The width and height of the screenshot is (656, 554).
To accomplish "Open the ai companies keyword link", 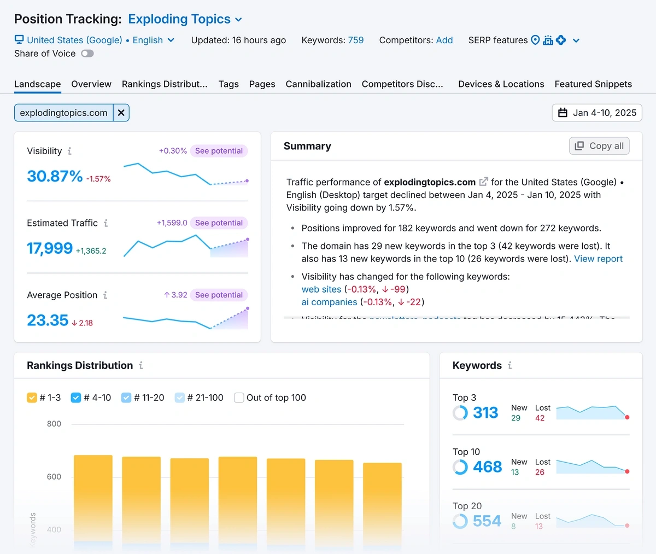I will coord(329,302).
